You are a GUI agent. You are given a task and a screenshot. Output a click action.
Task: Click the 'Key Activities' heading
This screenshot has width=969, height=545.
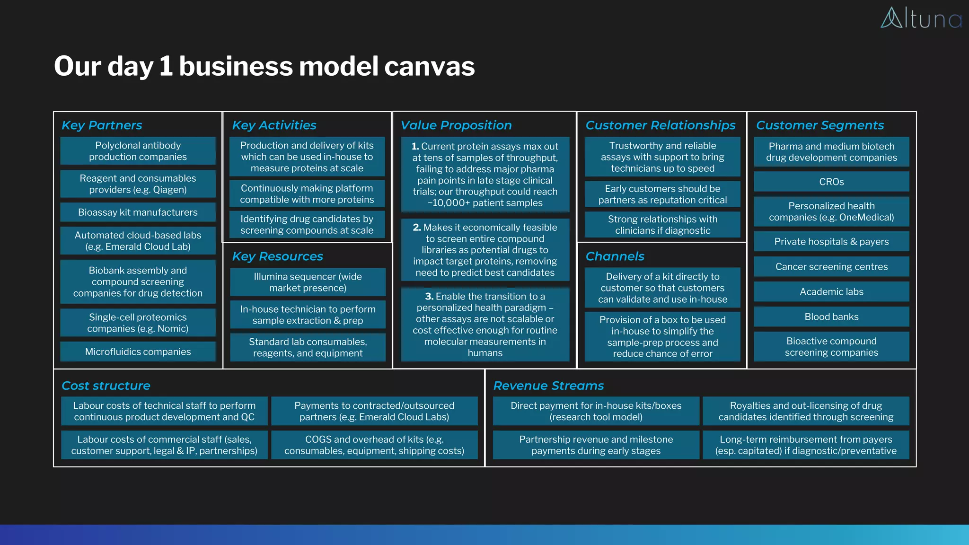click(x=274, y=125)
